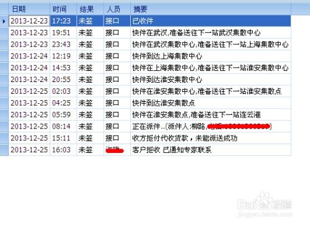Select the 19:51 row date cell
The height and width of the screenshot is (225, 310).
(29, 32)
